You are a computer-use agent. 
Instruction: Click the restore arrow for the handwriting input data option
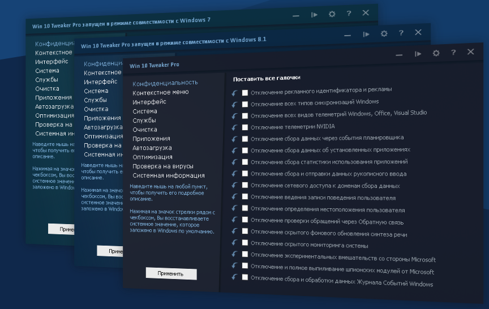pyautogui.click(x=235, y=174)
